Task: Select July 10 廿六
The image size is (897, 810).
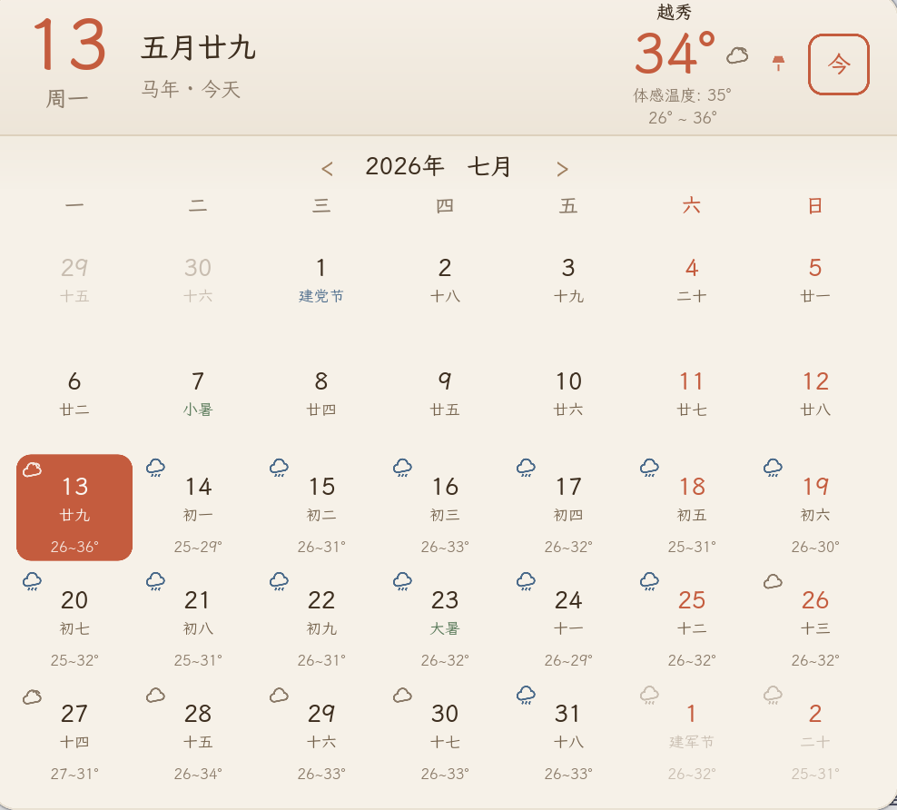Action: [x=568, y=393]
